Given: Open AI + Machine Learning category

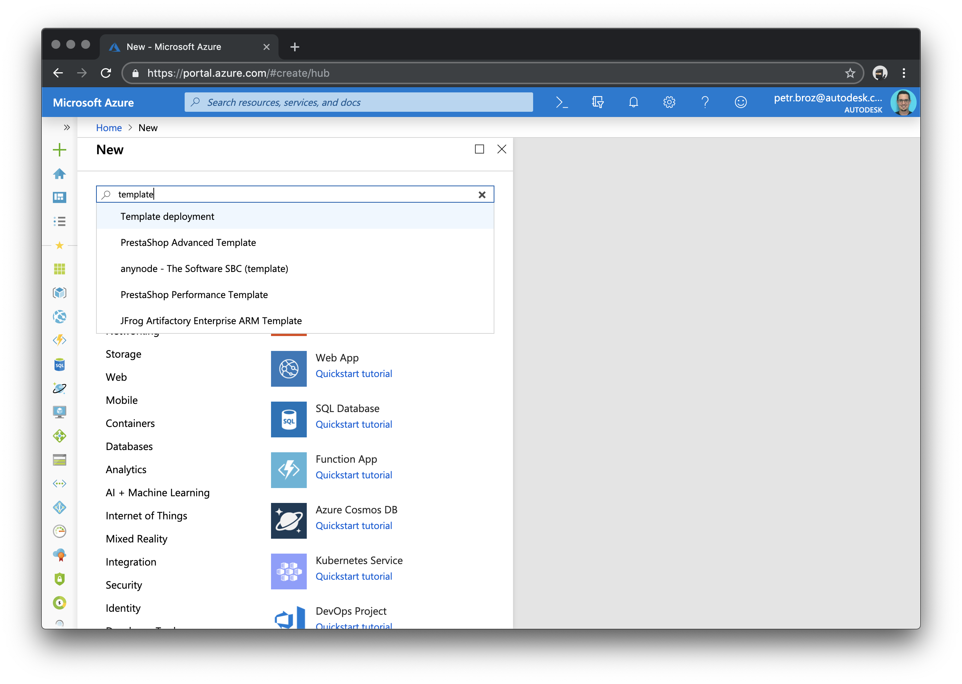Looking at the screenshot, I should coord(157,493).
